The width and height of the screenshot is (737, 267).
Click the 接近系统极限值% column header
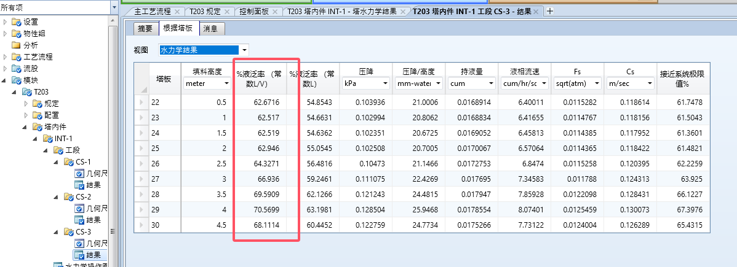[x=683, y=79]
